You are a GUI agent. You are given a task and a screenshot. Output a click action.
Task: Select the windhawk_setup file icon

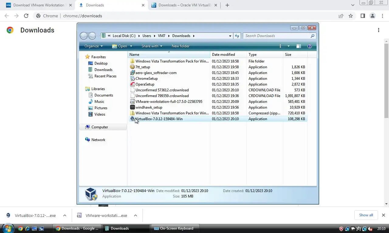[x=132, y=107]
